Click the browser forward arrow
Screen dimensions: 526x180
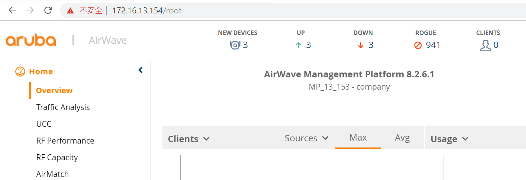[30, 10]
